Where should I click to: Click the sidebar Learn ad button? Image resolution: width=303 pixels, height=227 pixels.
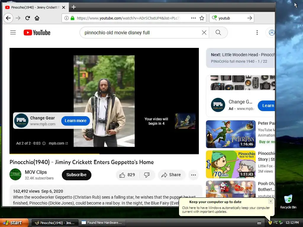point(267,106)
